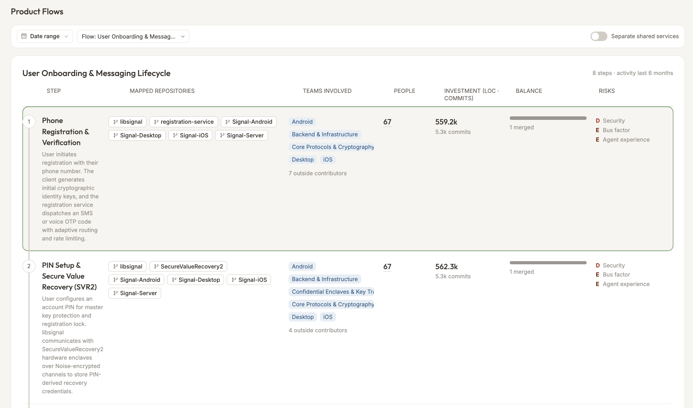This screenshot has height=408, width=693.
Task: Click 5.3k commits under 562.3k
Action: pos(453,276)
